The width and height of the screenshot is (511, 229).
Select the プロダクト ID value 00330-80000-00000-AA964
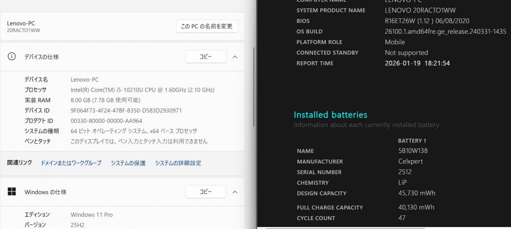point(106,121)
